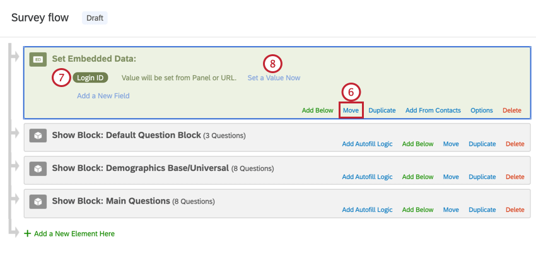Screen dimensions: 536x268
Task: Delete the Set Embedded Data element
Action: [512, 110]
